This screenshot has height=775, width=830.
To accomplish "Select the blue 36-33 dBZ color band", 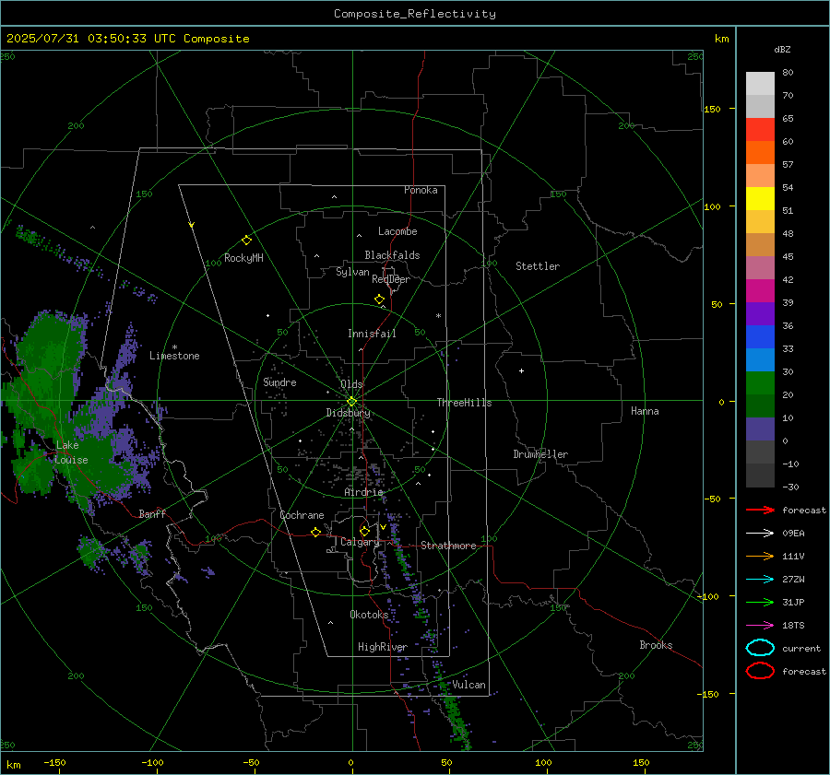I will 760,337.
